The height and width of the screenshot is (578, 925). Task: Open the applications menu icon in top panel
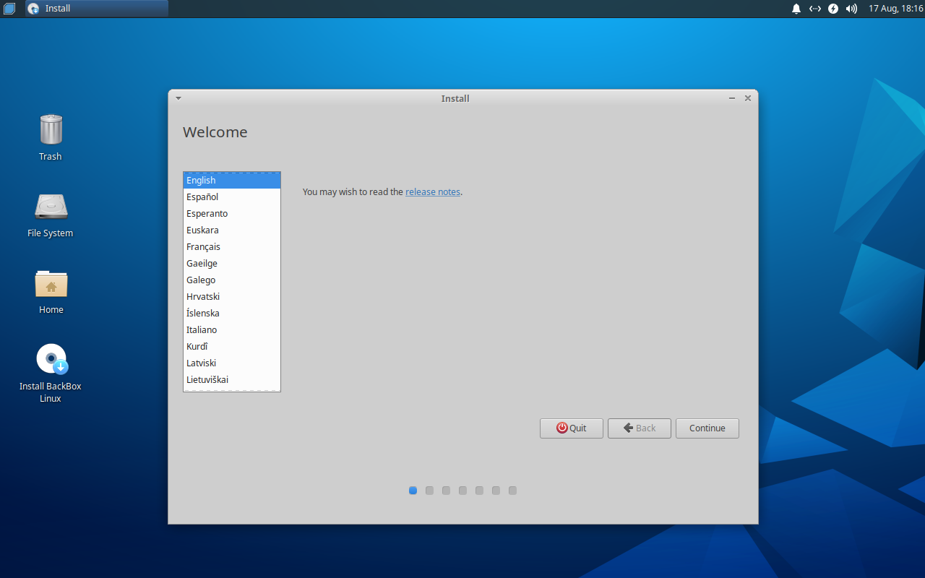[x=9, y=9]
